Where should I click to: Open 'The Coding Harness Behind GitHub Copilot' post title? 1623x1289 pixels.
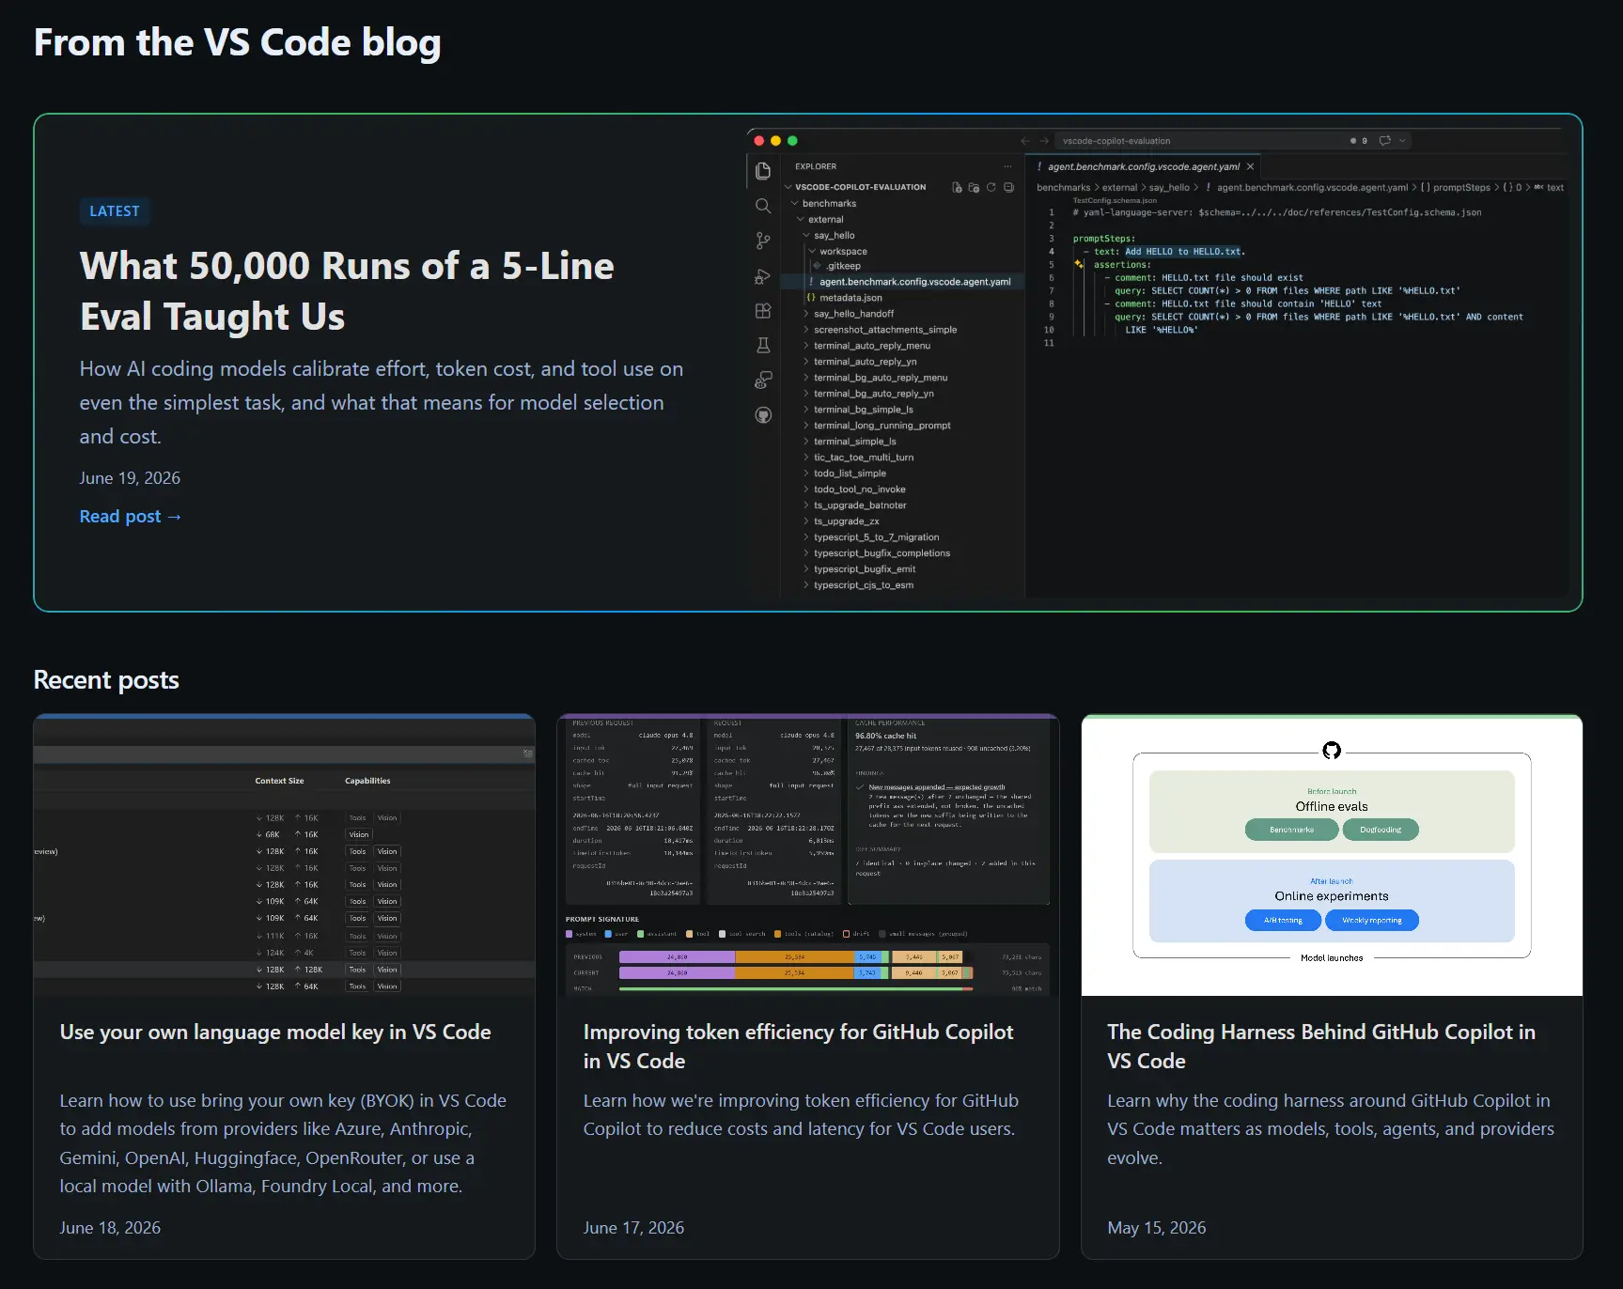coord(1321,1047)
